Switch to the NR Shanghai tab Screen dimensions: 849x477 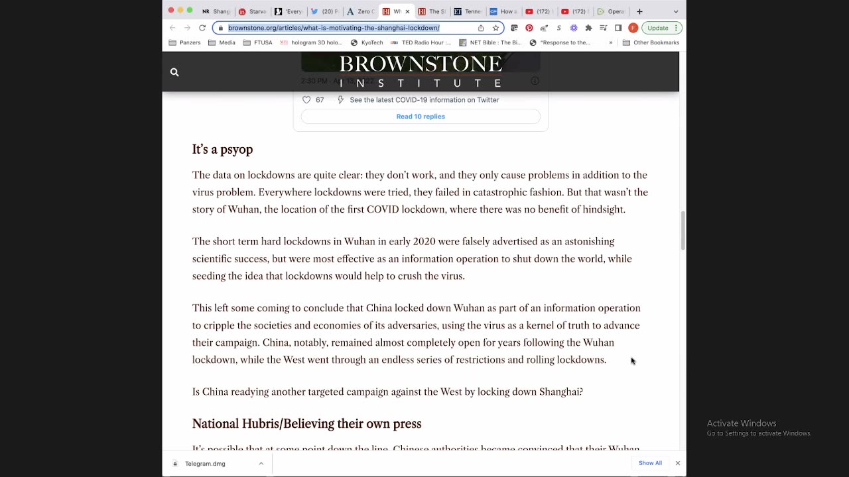(216, 11)
